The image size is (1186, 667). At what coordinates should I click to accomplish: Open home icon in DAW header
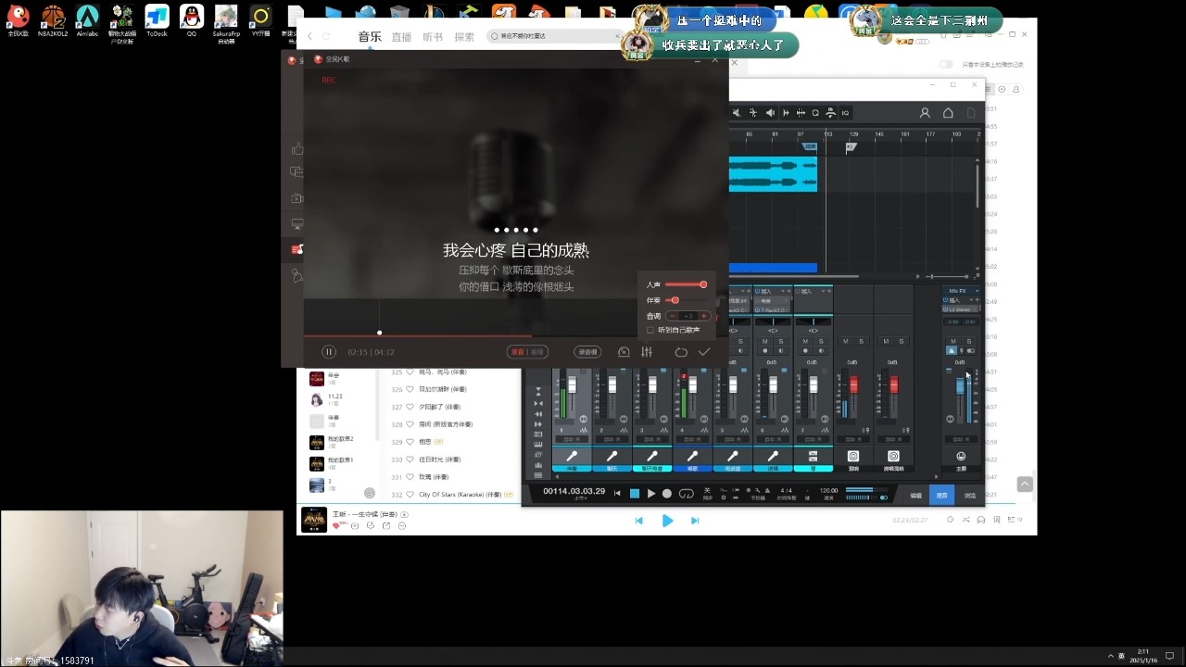pos(948,113)
